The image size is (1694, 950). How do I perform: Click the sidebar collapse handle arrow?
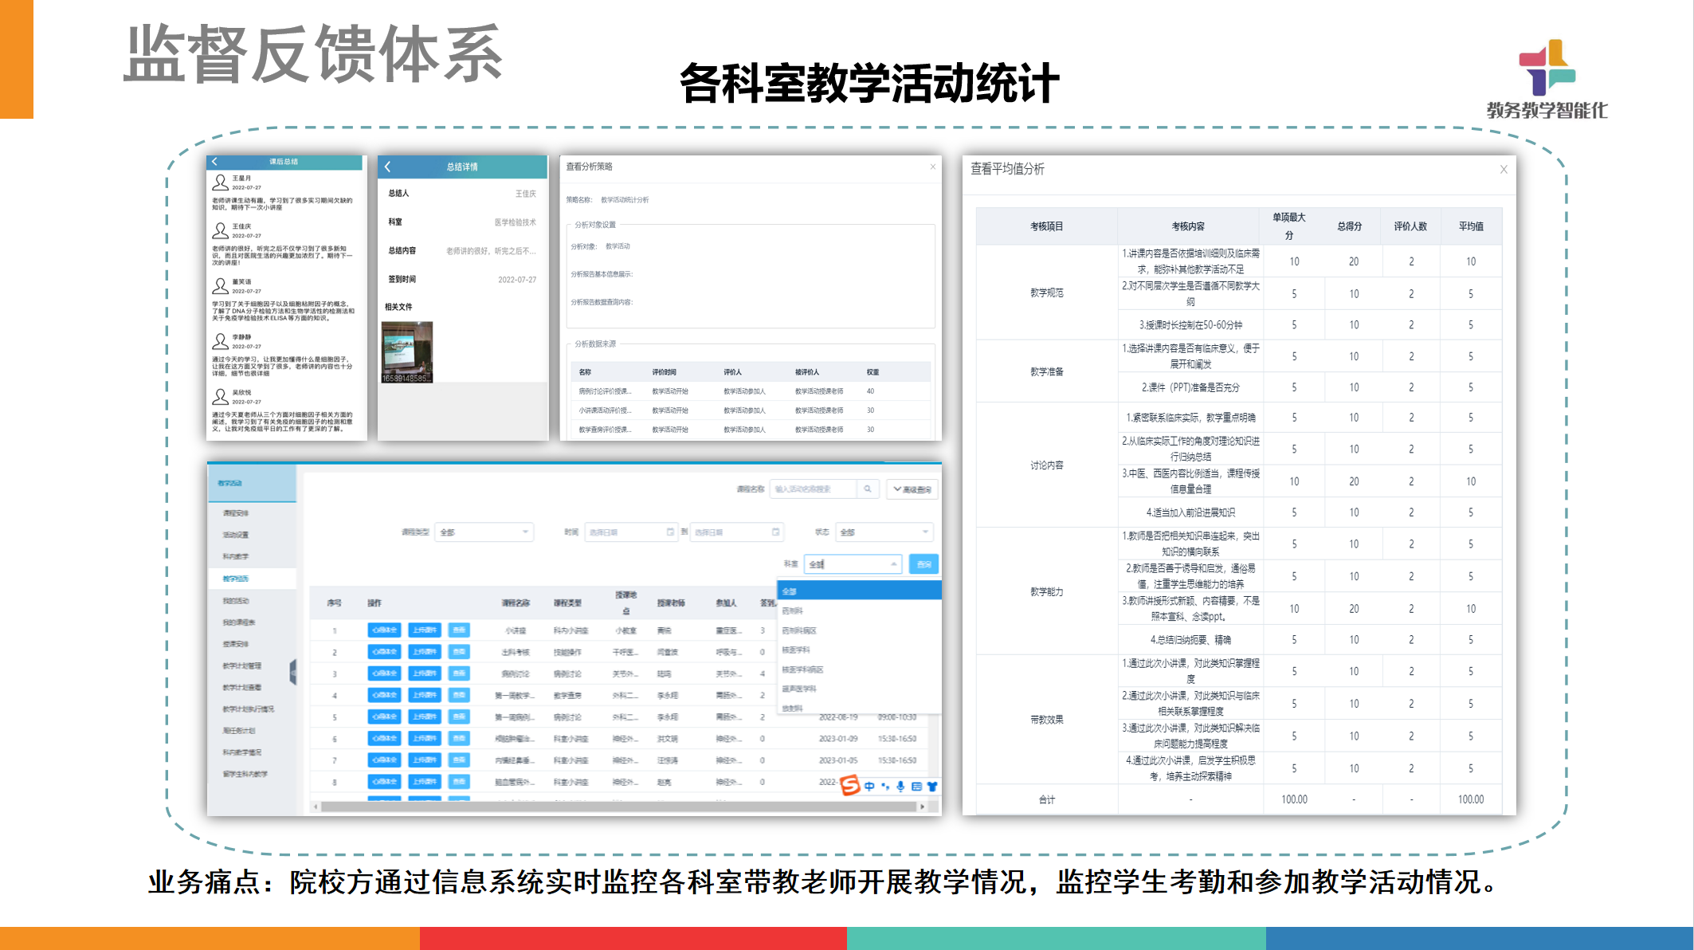click(x=292, y=672)
